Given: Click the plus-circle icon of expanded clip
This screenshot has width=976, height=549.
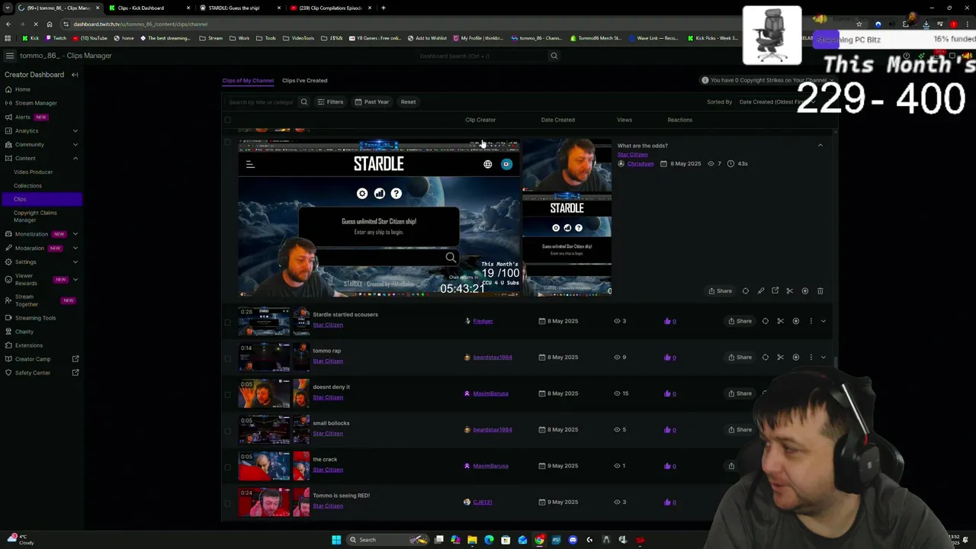Looking at the screenshot, I should coord(805,291).
